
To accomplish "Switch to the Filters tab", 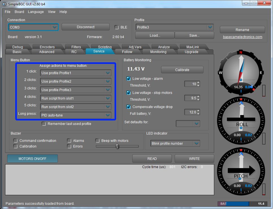I will tap(76, 47).
